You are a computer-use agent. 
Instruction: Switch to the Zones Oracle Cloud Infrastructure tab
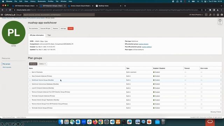(81, 6)
